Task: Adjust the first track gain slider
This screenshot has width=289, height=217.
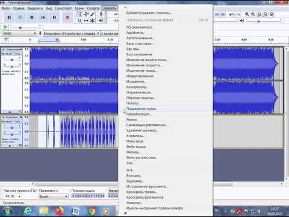Action: point(12,60)
